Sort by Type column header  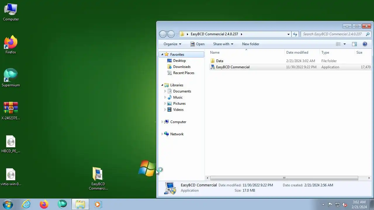337,52
